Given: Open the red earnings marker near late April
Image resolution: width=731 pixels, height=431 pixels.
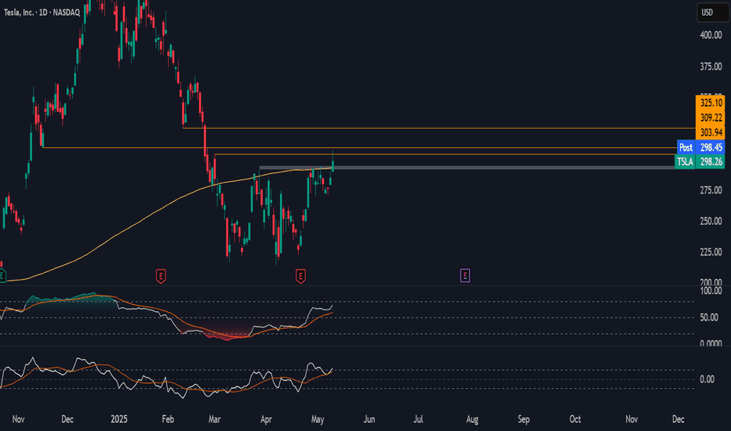Looking at the screenshot, I should tap(300, 276).
